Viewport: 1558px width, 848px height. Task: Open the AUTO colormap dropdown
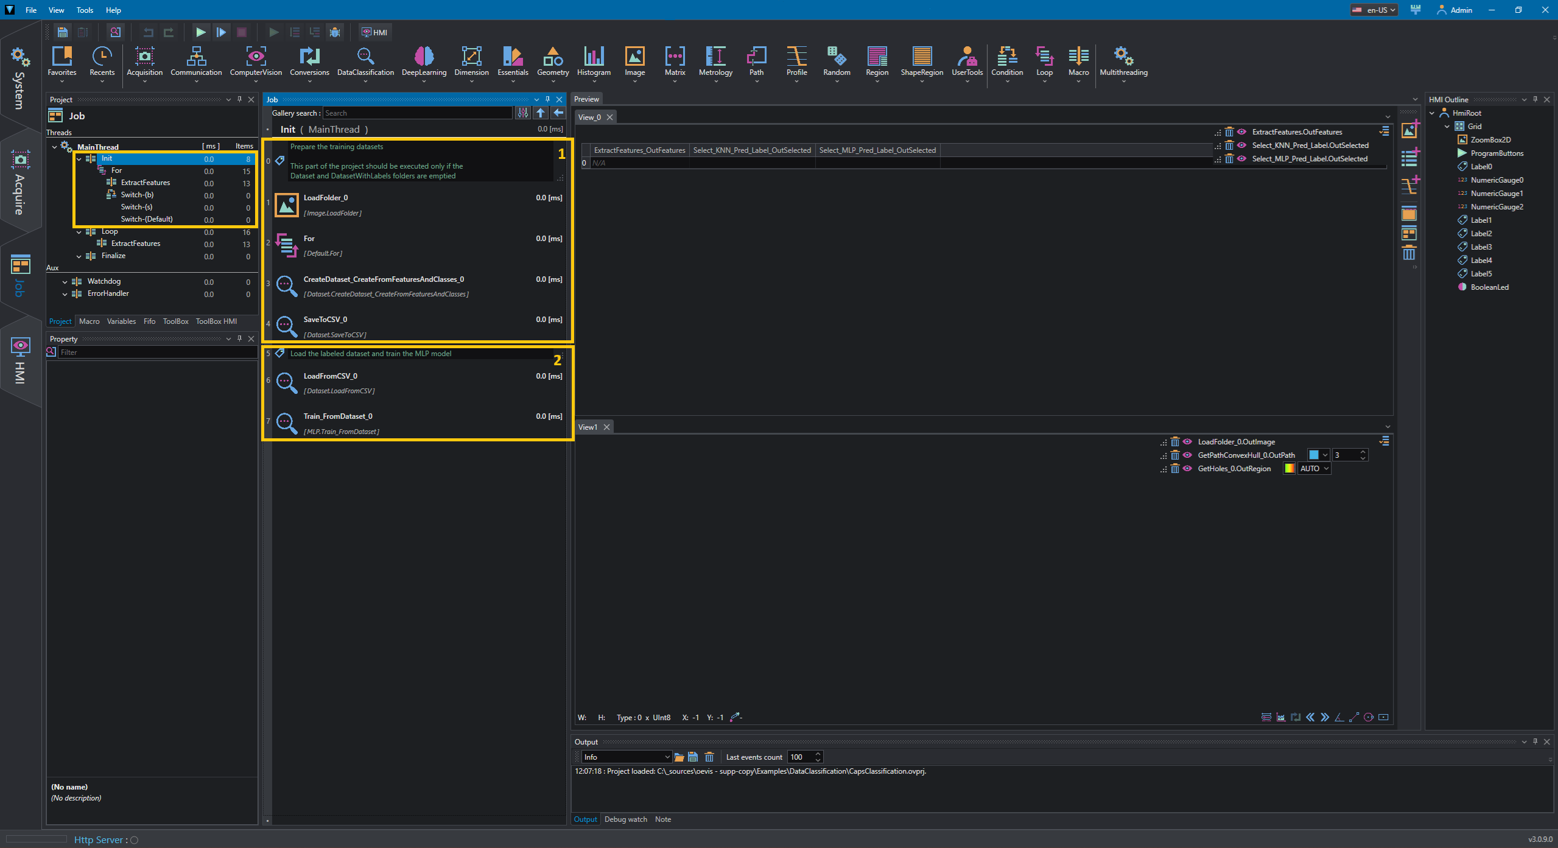1314,469
